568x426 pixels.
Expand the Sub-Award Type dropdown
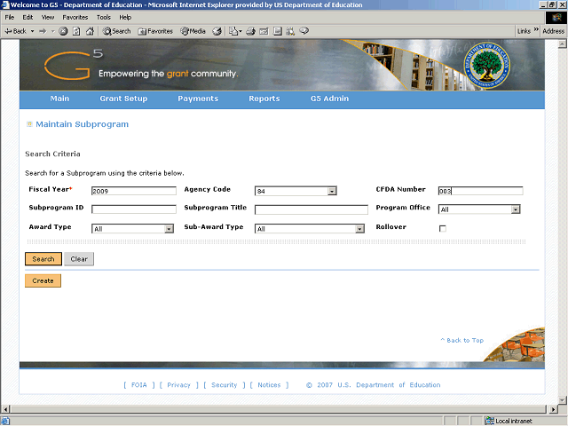[x=359, y=229]
